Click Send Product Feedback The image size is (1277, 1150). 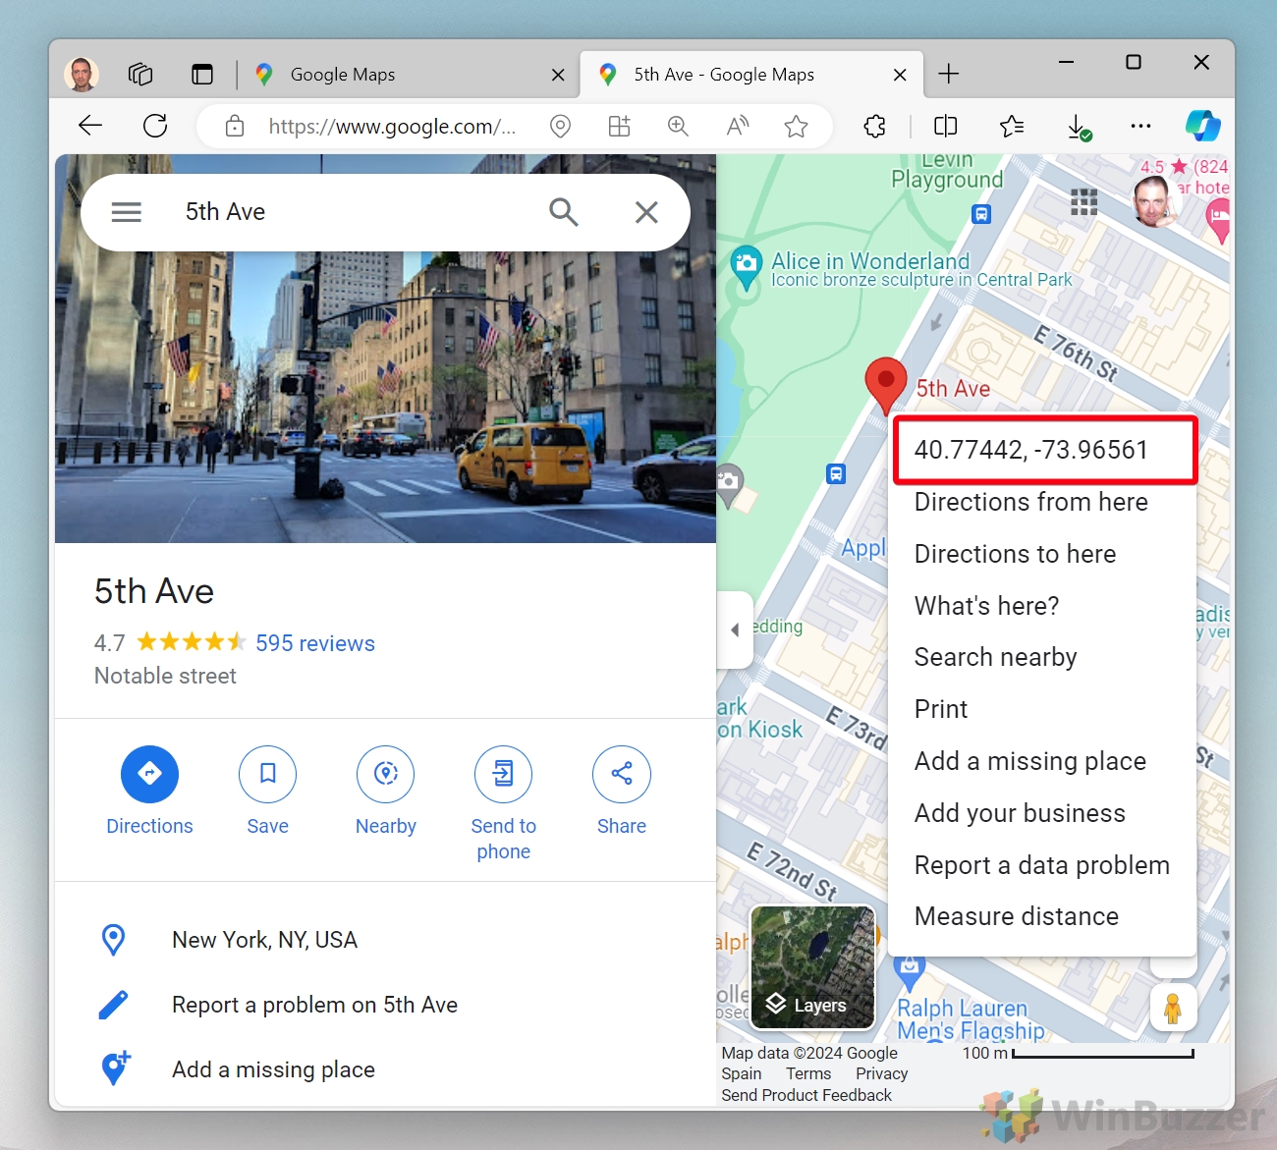(x=806, y=1096)
